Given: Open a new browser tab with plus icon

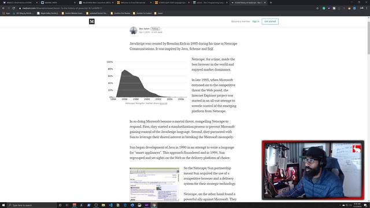Looking at the screenshot, I should coord(271,2).
